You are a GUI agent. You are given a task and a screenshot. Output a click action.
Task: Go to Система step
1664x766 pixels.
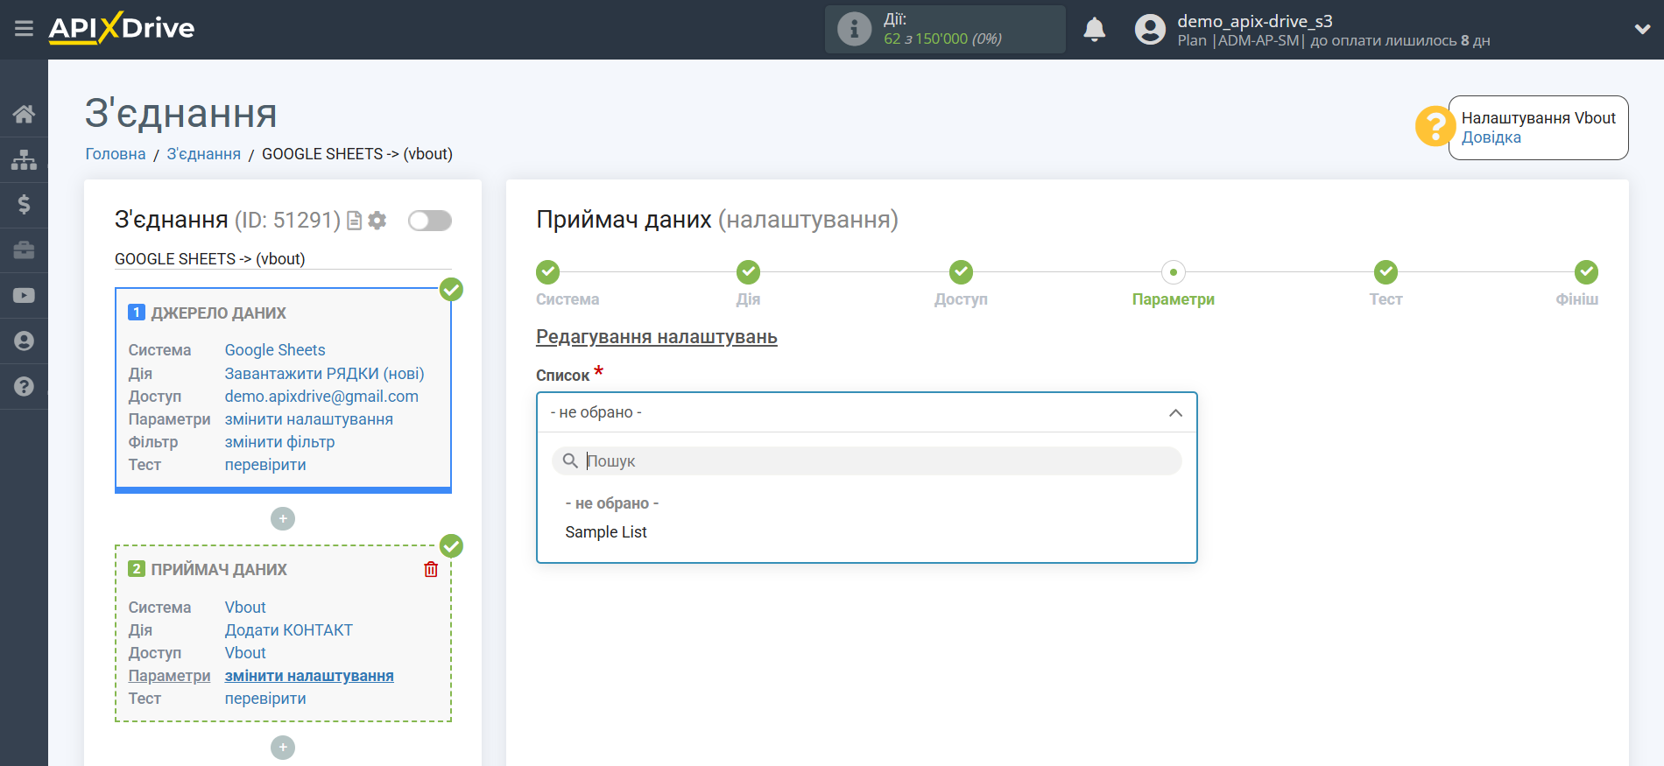548,272
